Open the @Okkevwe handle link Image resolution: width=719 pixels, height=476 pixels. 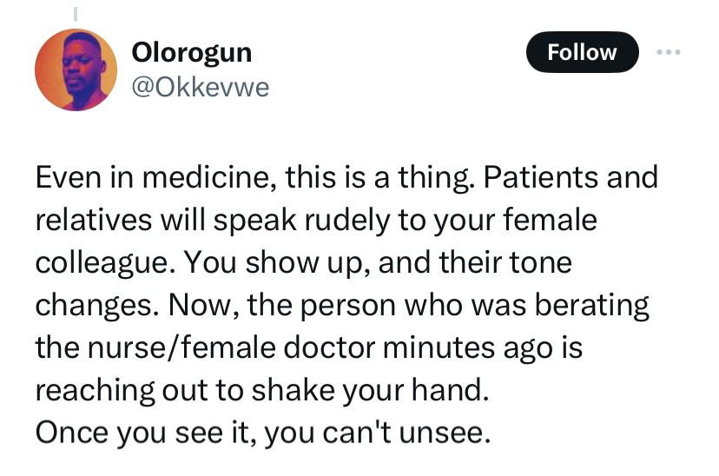200,87
